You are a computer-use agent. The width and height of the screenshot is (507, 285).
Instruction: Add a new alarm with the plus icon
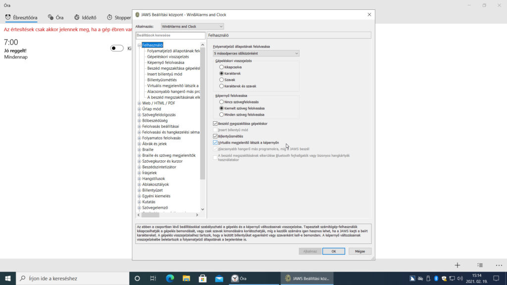[457, 265]
